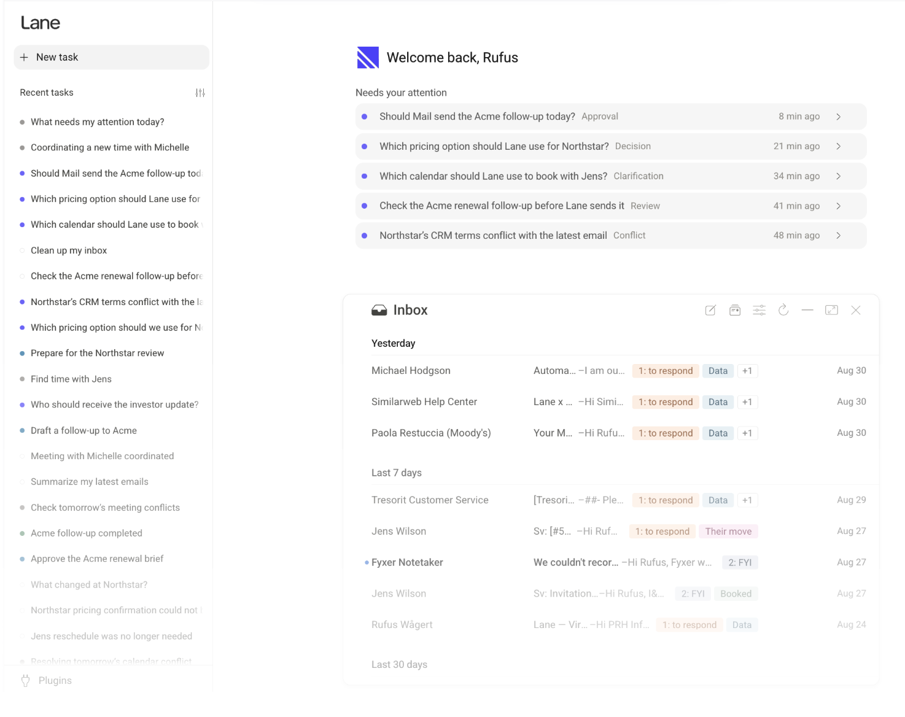Open Paola Restuccia (Moody's) email
The width and height of the screenshot is (905, 717).
619,433
